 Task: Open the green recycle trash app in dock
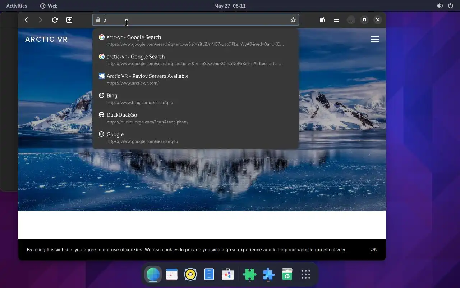(287, 275)
